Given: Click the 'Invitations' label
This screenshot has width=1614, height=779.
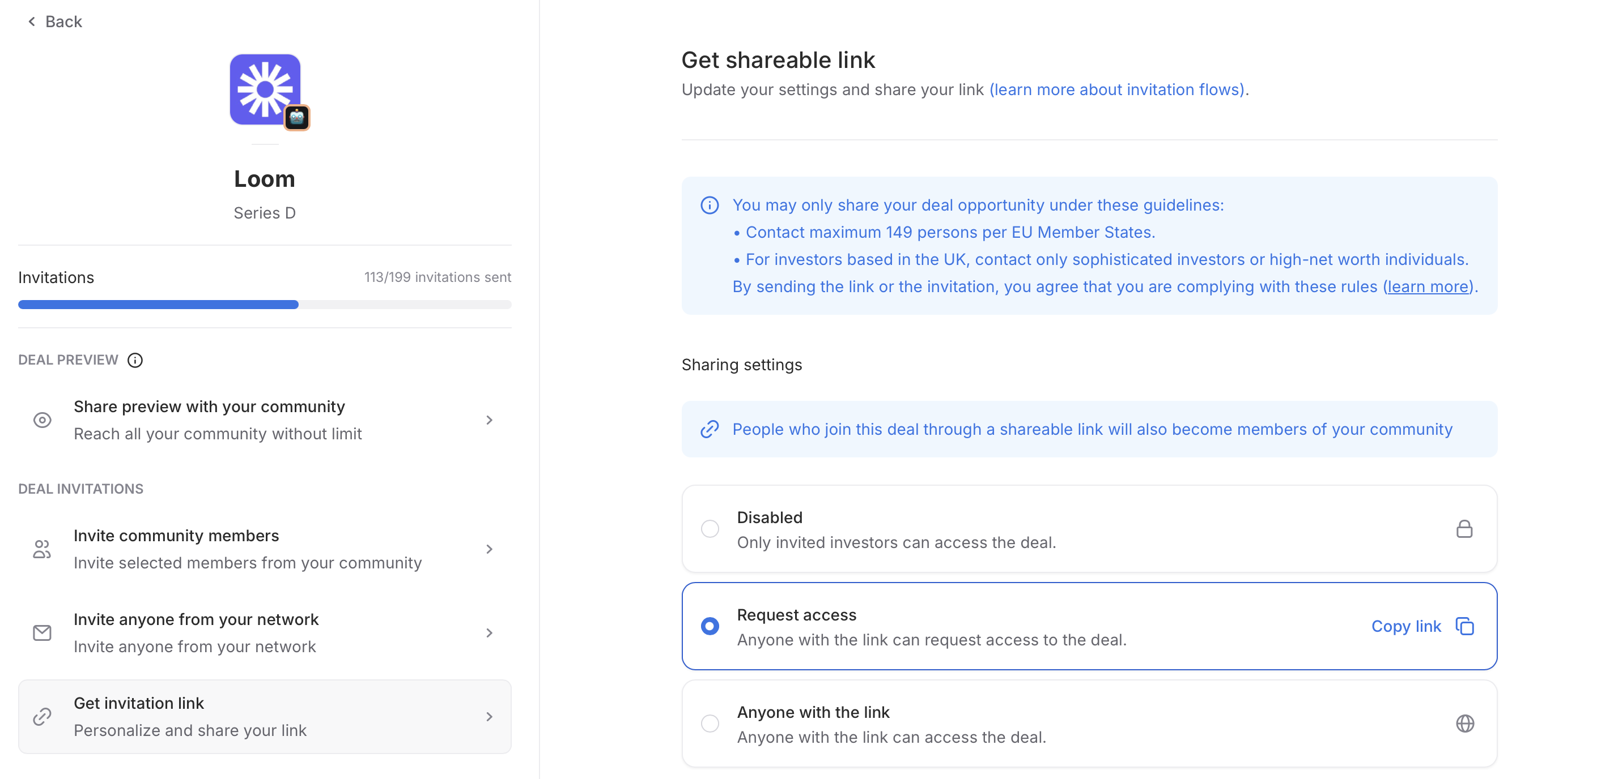Looking at the screenshot, I should click(56, 277).
